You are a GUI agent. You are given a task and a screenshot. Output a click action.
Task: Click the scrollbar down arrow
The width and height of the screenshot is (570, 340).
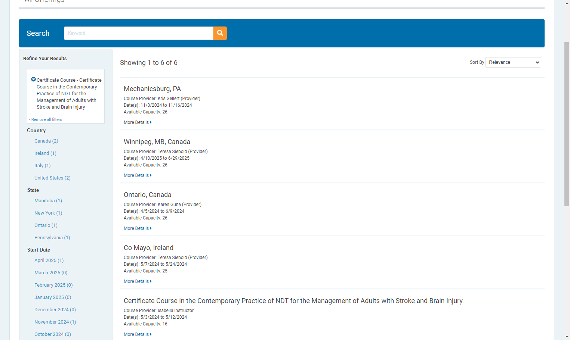[x=567, y=337]
